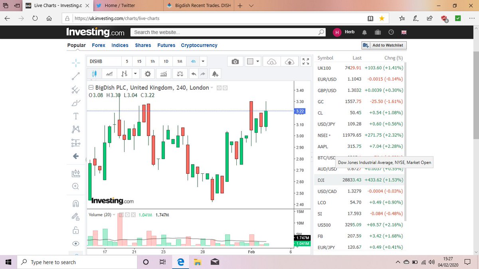Open the time interval dropdown arrow
Screen dimensions: 479x269
tap(203, 61)
